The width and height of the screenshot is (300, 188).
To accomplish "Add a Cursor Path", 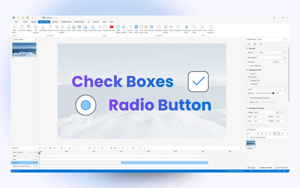I will 194,29.
